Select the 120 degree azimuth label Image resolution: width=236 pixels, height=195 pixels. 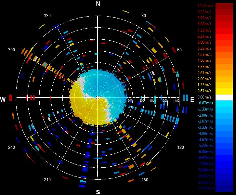point(180,147)
